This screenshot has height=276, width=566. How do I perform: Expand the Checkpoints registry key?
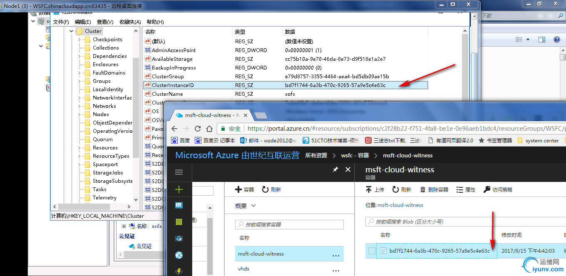click(79, 40)
